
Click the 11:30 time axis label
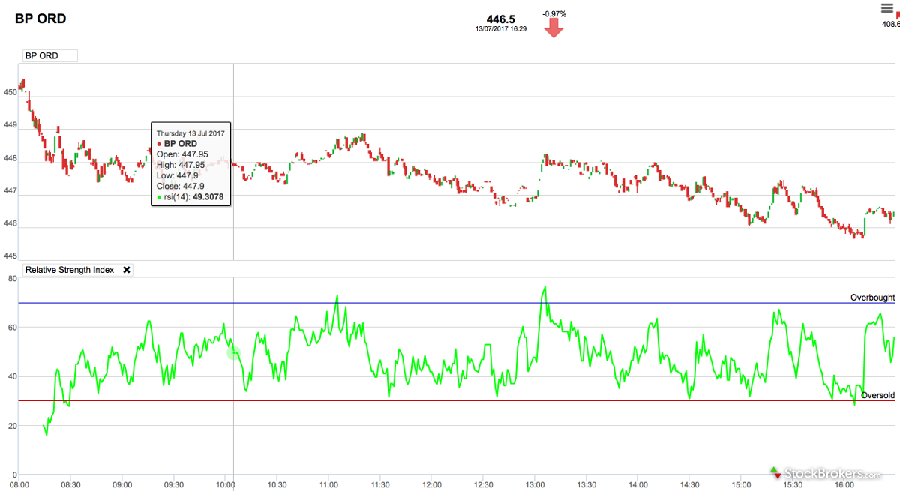pyautogui.click(x=380, y=484)
